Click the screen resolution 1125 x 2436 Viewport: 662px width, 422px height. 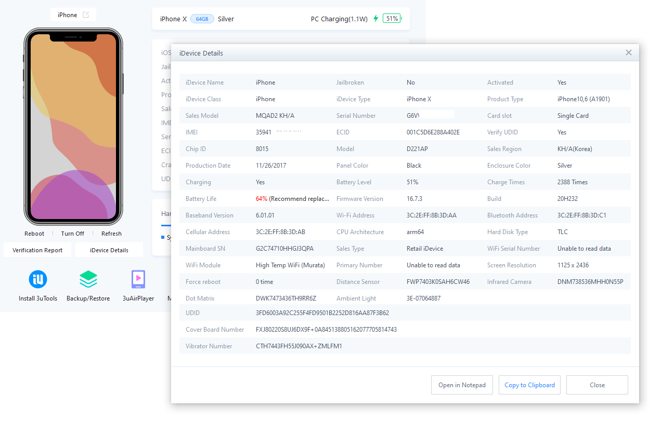[x=573, y=265]
